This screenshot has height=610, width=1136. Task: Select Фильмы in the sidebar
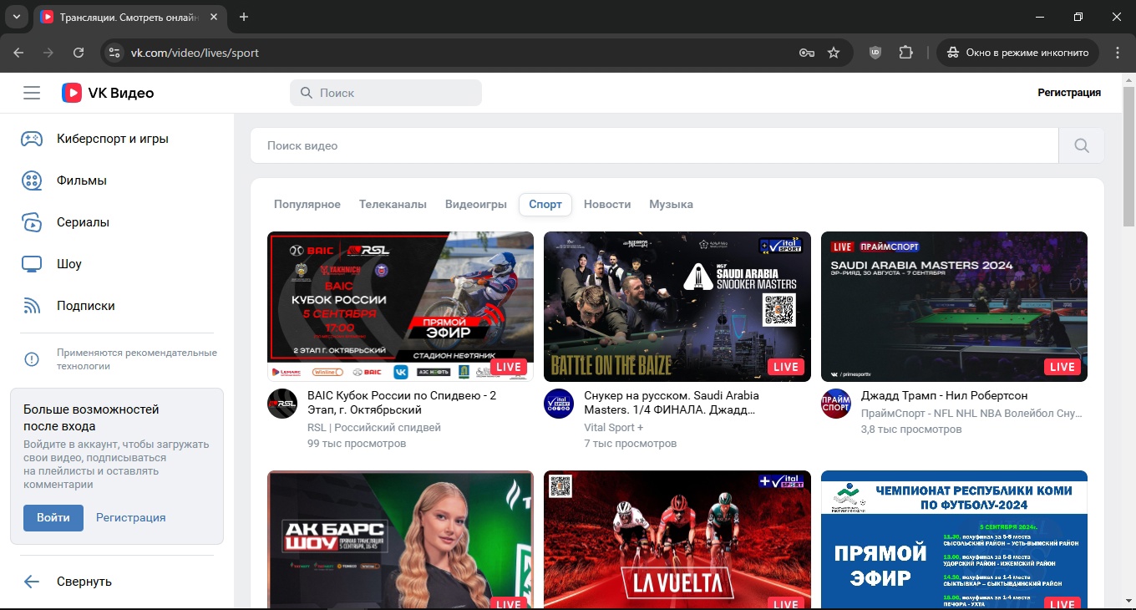[x=82, y=180]
